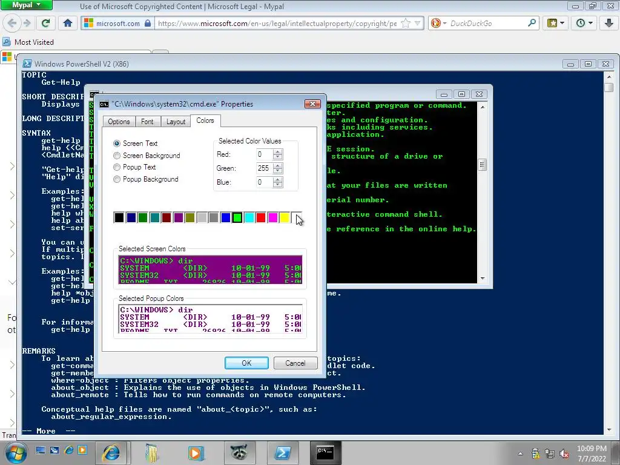Open the search engine chooser dropdown arrow
Image resolution: width=620 pixels, height=465 pixels.
(444, 24)
